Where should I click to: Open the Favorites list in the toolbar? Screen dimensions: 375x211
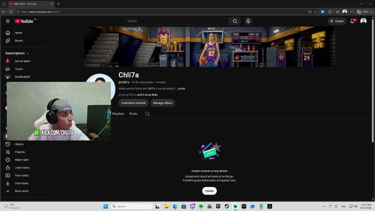pyautogui.click(x=337, y=12)
